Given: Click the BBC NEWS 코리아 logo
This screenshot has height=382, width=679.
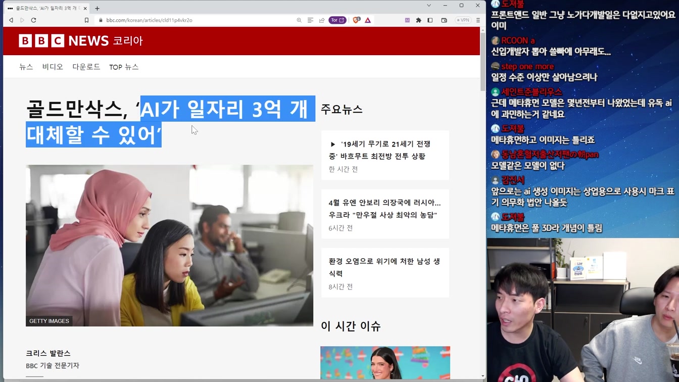Looking at the screenshot, I should (x=81, y=40).
